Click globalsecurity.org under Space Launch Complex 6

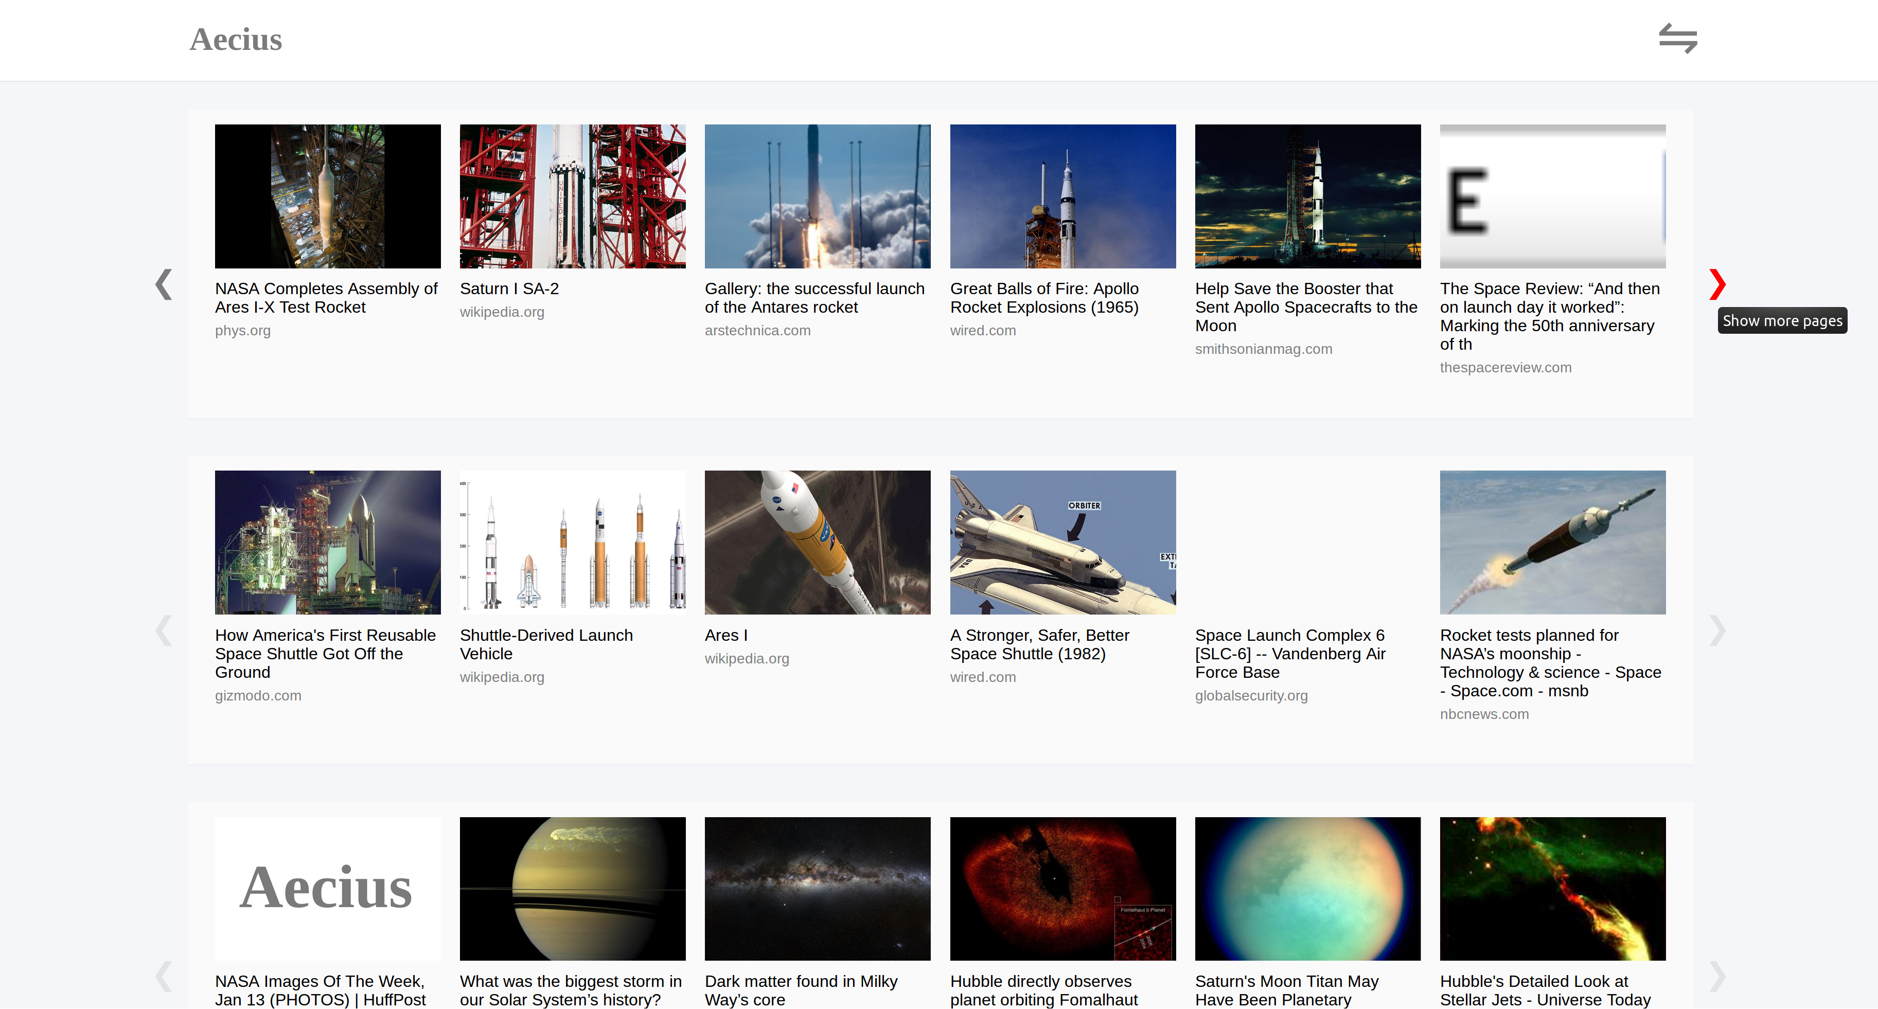[1252, 695]
